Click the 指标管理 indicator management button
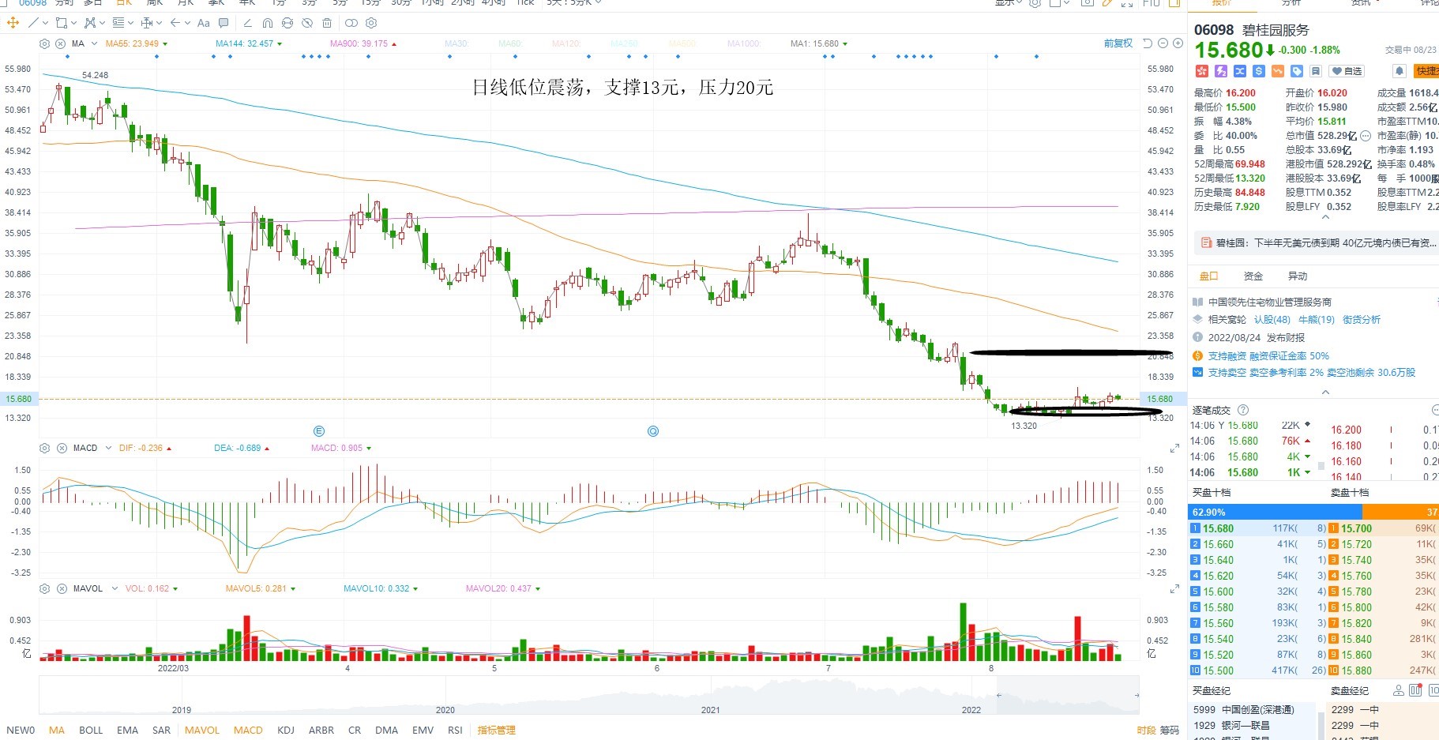This screenshot has width=1439, height=740. 496,730
